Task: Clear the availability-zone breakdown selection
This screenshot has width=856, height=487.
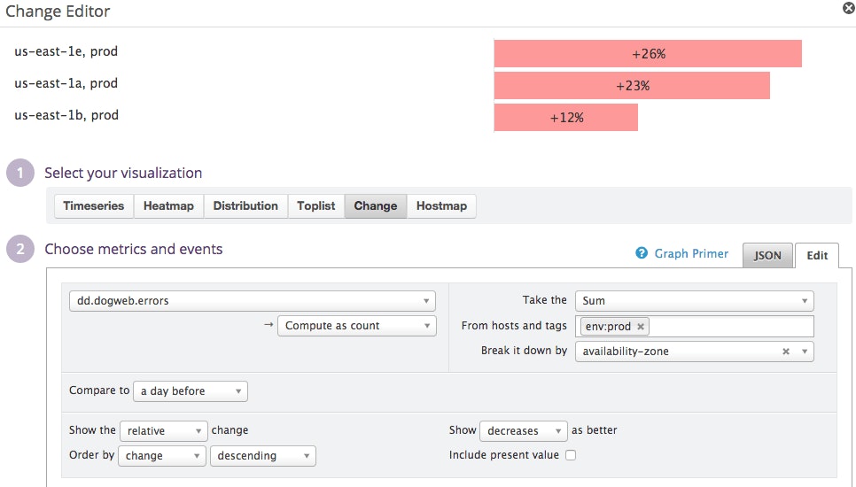Action: (x=785, y=352)
